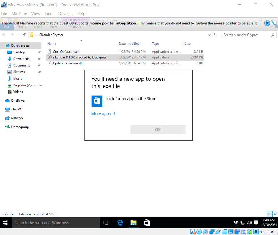Expand the address bar history dropdown
The image size is (278, 235).
(x=209, y=35)
